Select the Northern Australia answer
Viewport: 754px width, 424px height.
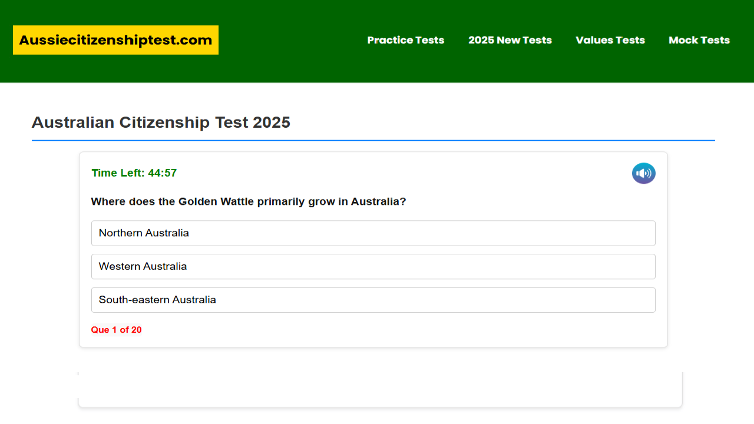373,233
